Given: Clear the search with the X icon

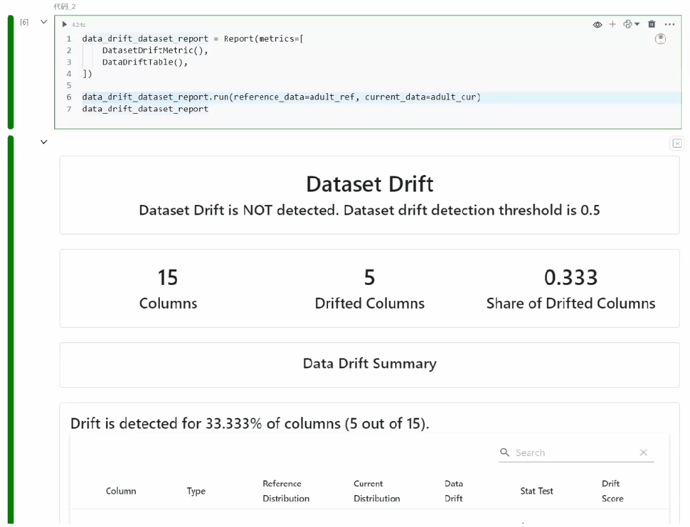Looking at the screenshot, I should 643,452.
